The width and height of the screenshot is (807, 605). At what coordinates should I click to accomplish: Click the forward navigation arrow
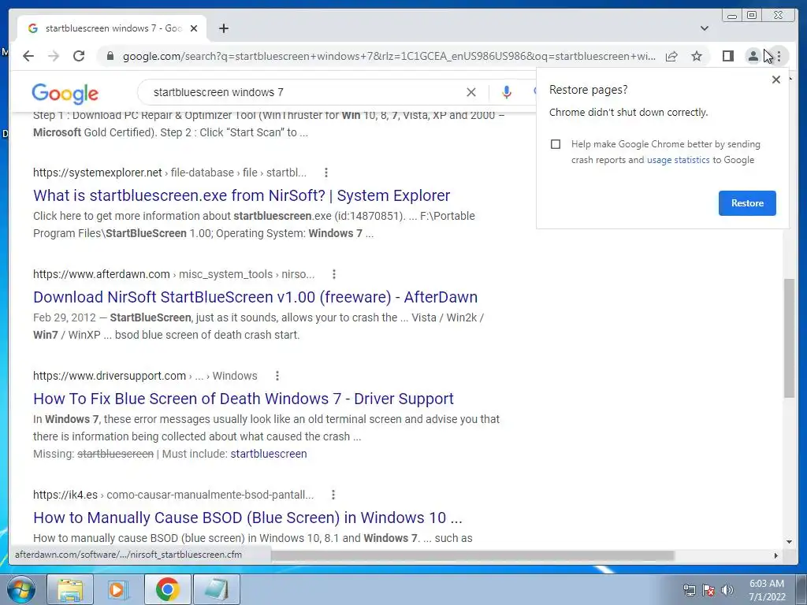pyautogui.click(x=54, y=56)
